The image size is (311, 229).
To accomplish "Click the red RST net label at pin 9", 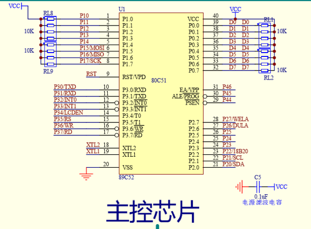I will click(91, 74).
